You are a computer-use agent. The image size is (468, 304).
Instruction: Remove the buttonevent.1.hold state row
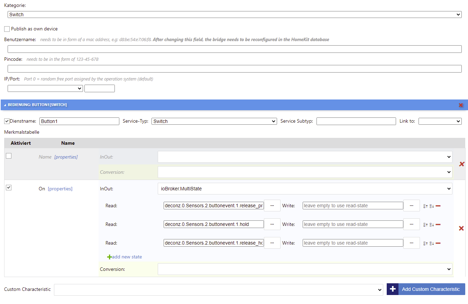438,225
